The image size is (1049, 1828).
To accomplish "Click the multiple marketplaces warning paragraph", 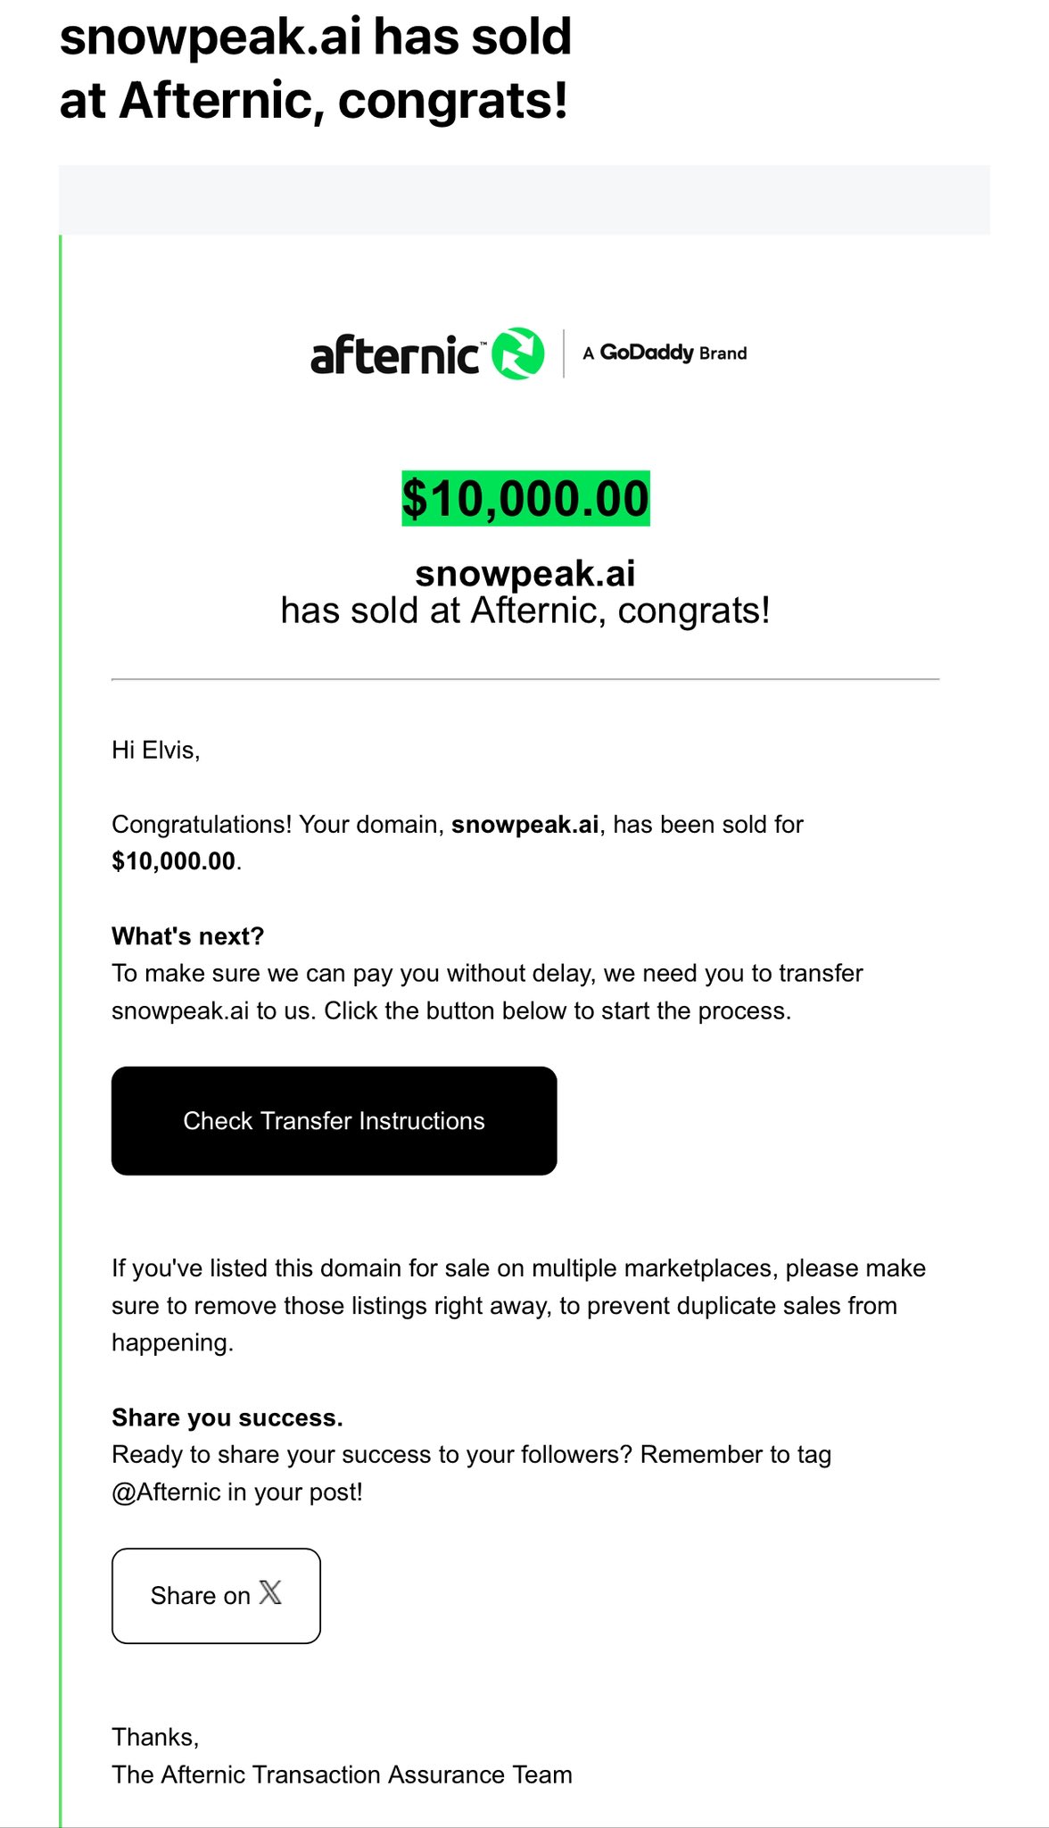I will [x=518, y=1305].
